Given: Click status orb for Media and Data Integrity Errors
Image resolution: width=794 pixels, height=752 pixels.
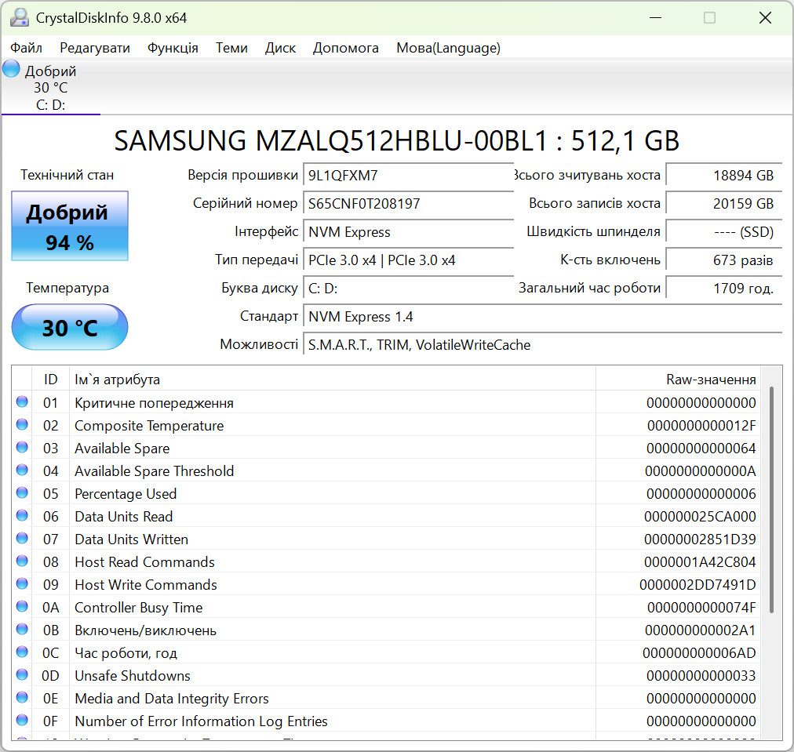Looking at the screenshot, I should tap(22, 698).
